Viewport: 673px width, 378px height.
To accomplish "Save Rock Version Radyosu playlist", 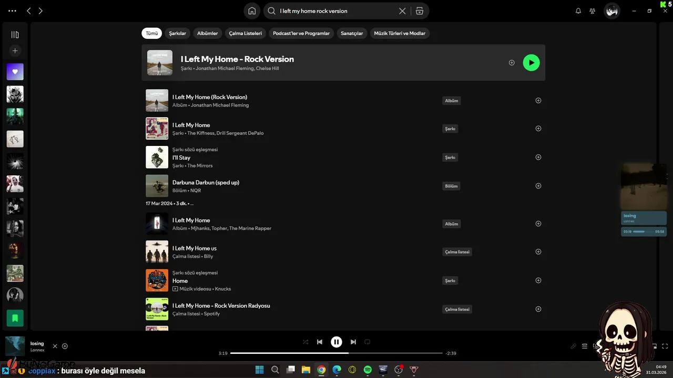I will (538, 309).
